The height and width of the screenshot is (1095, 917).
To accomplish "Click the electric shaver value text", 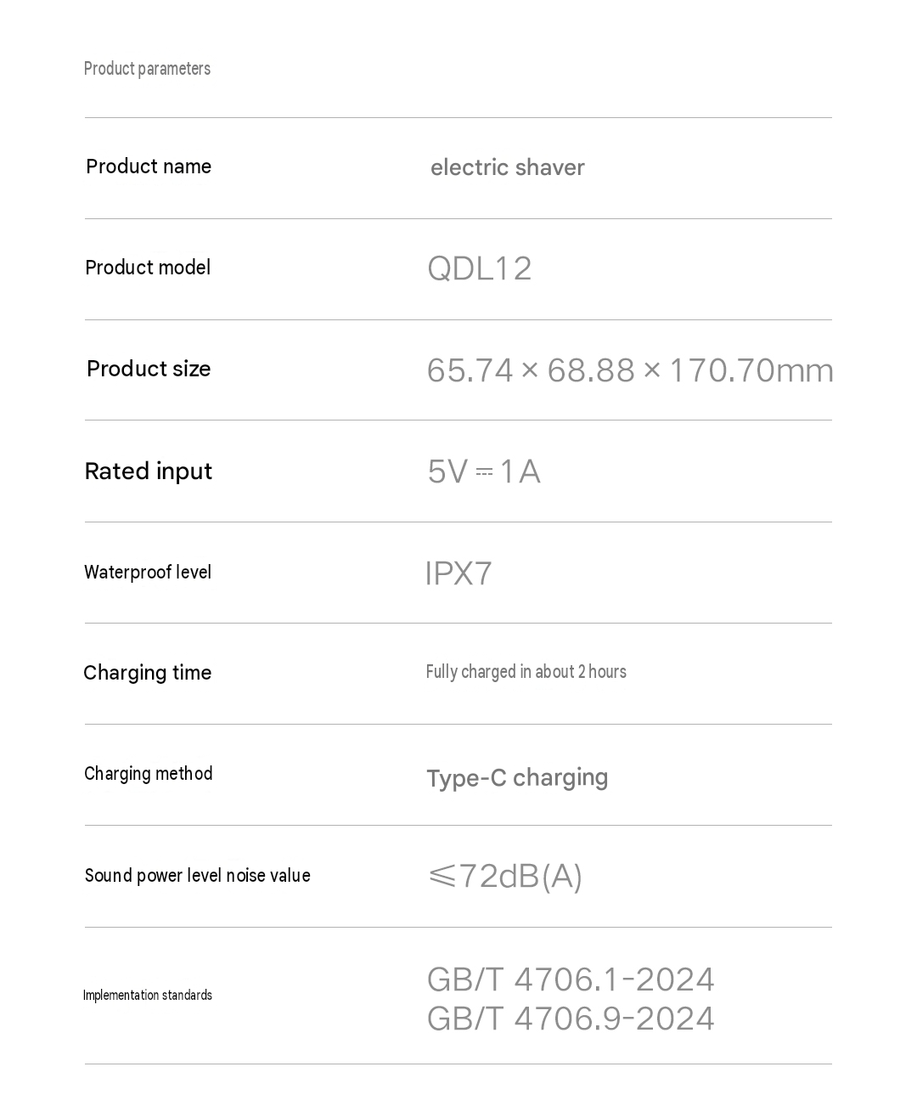I will tap(507, 167).
